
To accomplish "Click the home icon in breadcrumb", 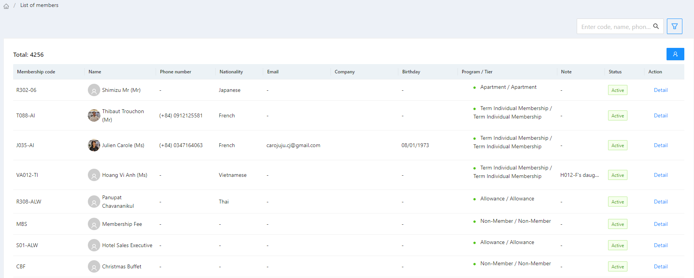I will 6,6.
